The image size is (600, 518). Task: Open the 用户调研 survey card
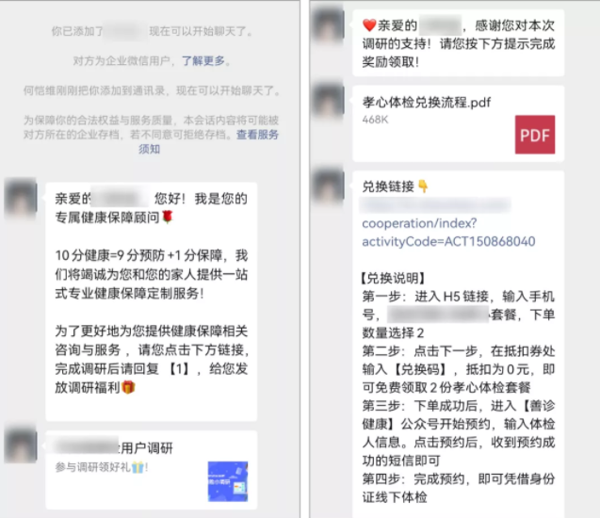[x=151, y=470]
